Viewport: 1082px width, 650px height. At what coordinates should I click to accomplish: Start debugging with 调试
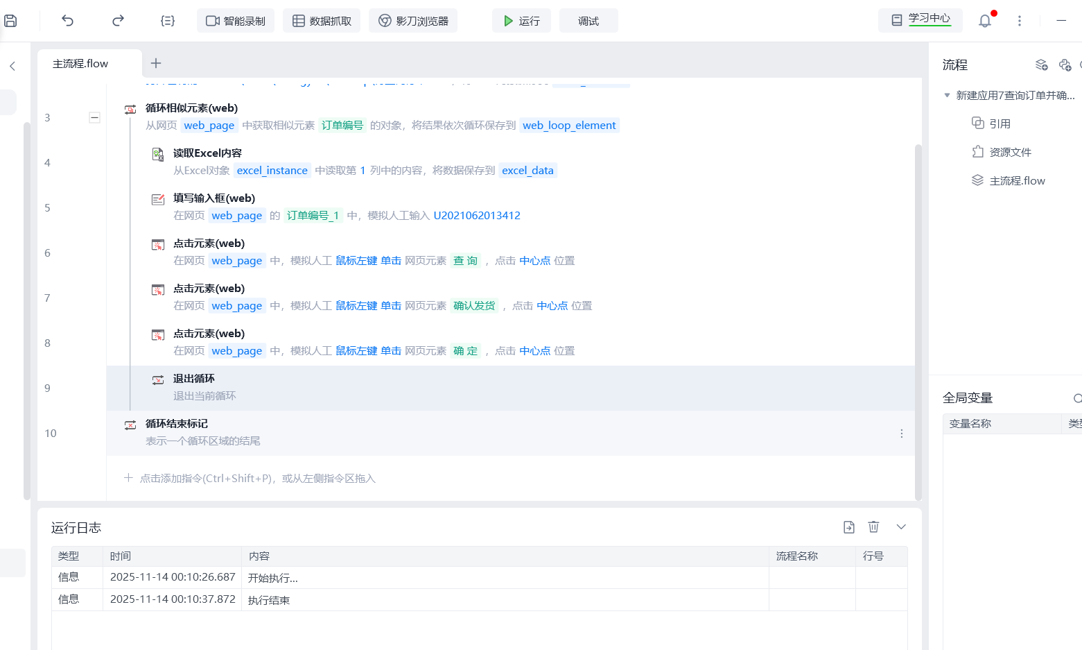(588, 21)
